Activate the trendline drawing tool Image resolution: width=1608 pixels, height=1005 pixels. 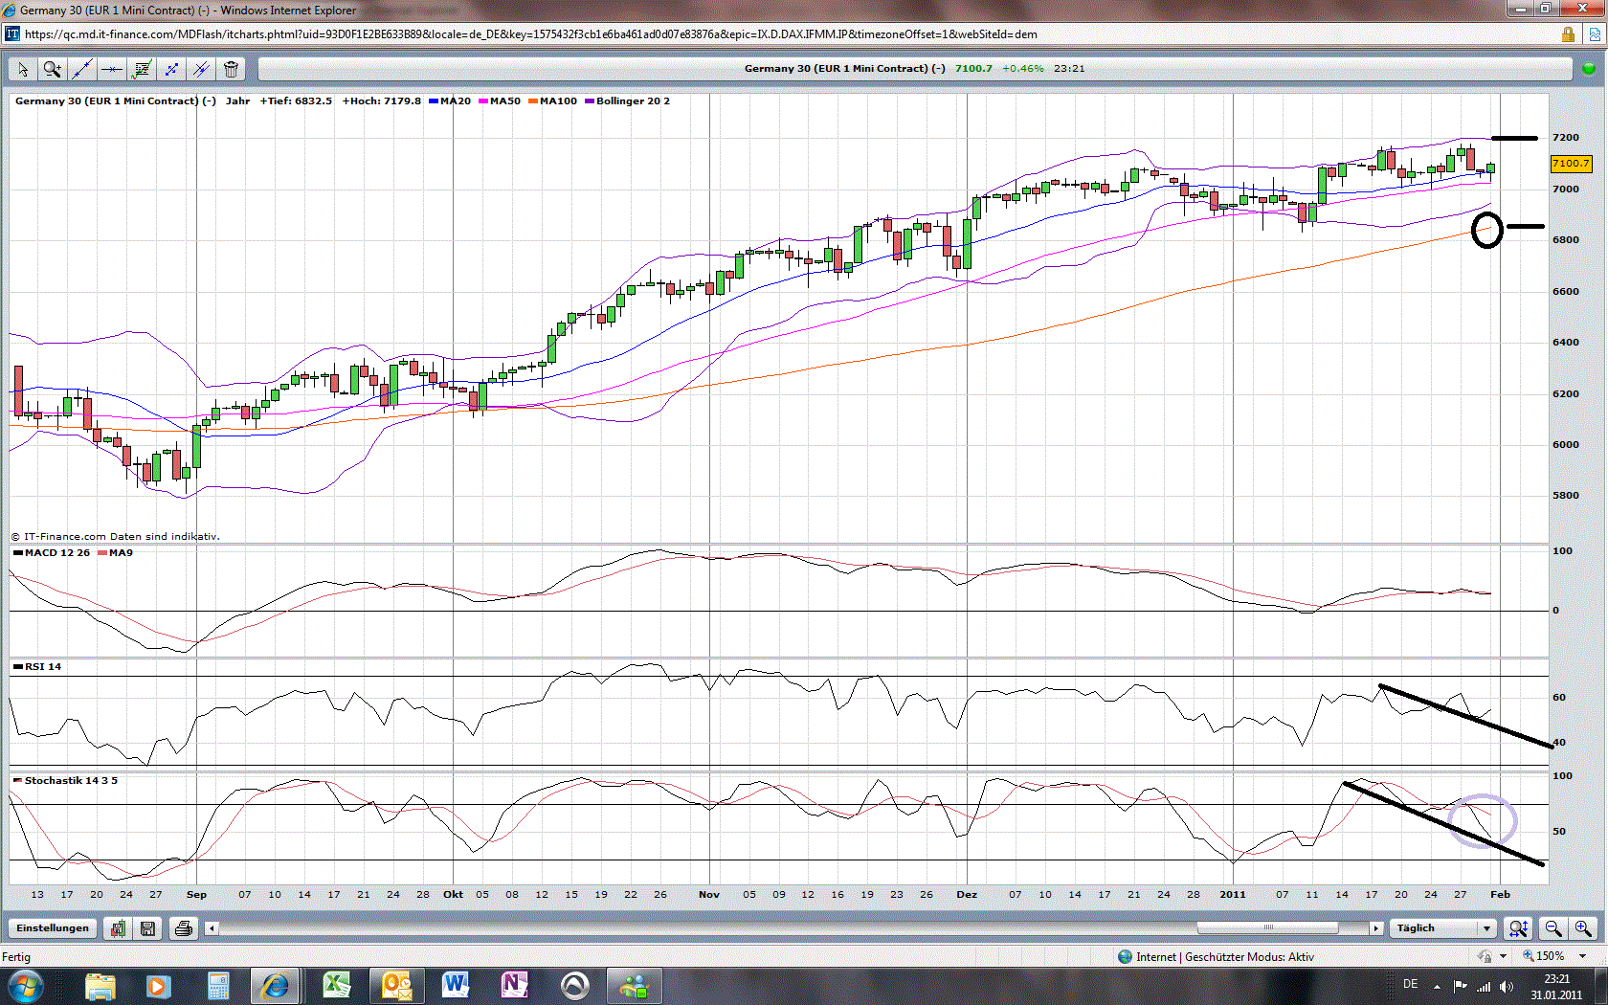click(x=82, y=69)
